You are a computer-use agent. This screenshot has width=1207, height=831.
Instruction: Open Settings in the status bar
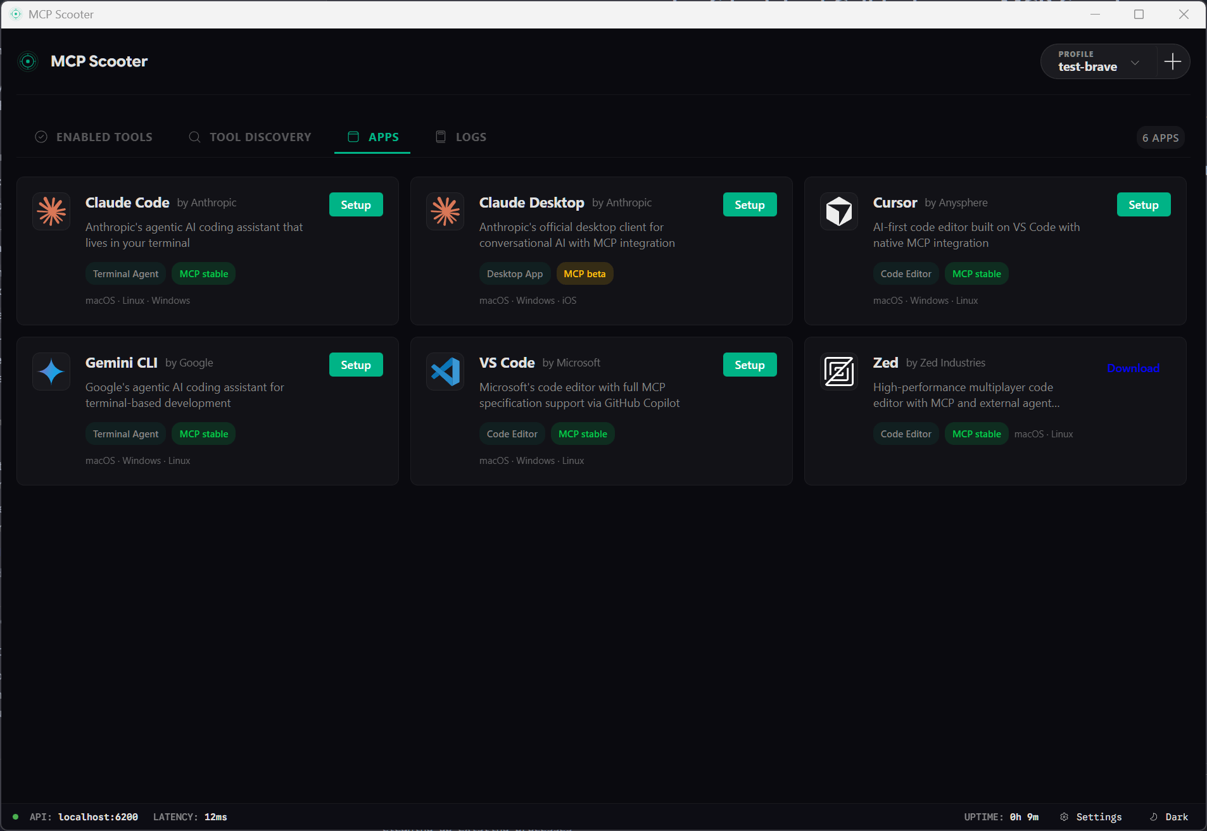point(1091,817)
